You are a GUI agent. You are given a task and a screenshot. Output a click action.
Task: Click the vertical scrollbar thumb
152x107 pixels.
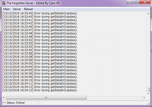[148, 90]
